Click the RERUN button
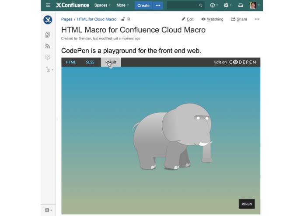The width and height of the screenshot is (304, 216). coord(247,204)
